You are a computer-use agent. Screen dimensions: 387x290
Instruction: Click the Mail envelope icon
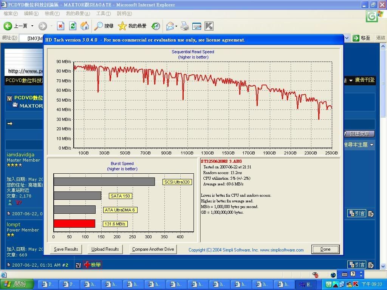point(170,26)
